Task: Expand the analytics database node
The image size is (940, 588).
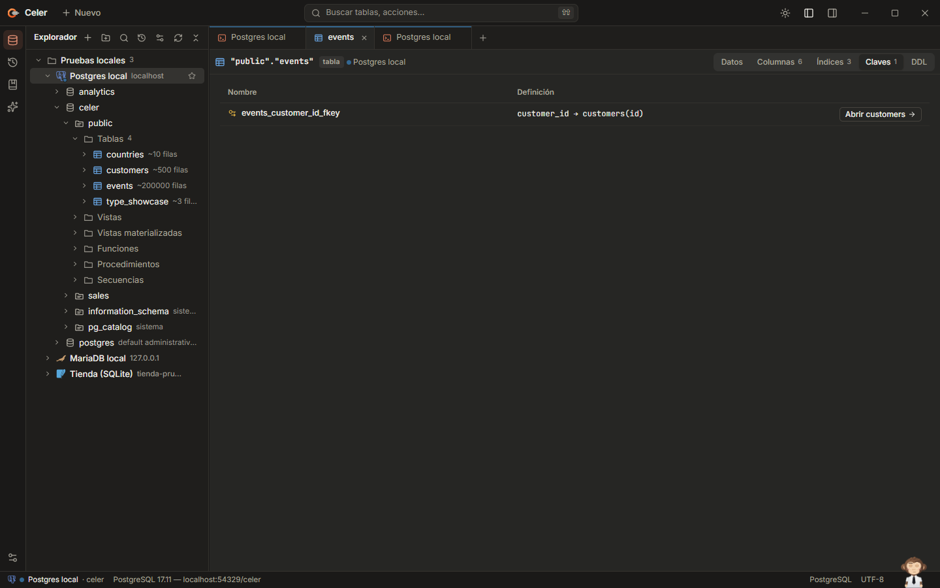Action: pos(57,91)
